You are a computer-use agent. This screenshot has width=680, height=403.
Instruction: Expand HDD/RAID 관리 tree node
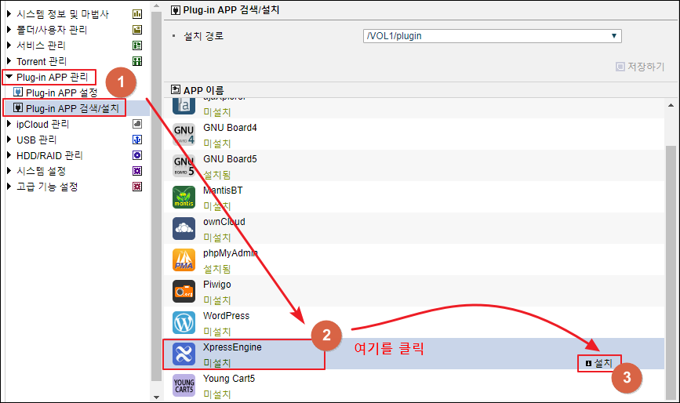[9, 155]
